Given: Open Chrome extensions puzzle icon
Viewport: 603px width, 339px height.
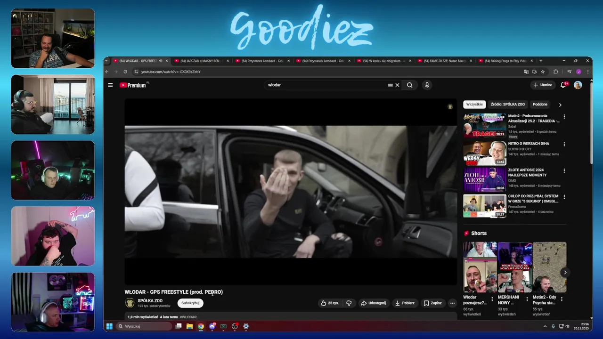Looking at the screenshot, I should click(556, 72).
